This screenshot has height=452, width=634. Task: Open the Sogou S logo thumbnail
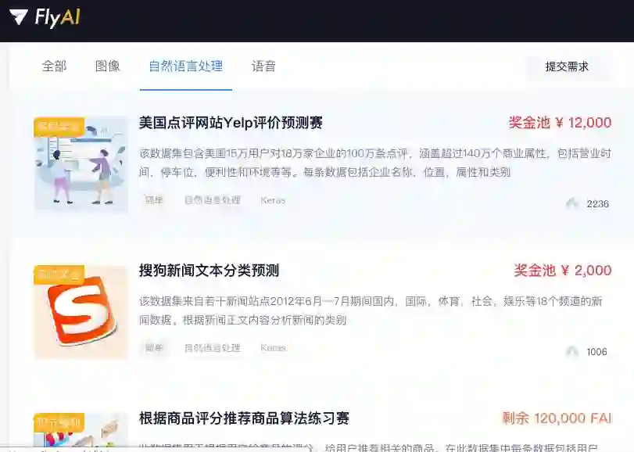pos(81,311)
